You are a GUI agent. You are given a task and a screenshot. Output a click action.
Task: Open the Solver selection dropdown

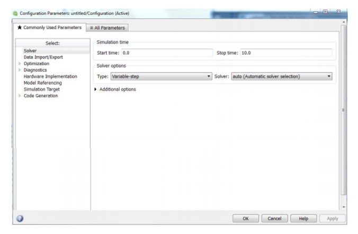tap(281, 76)
